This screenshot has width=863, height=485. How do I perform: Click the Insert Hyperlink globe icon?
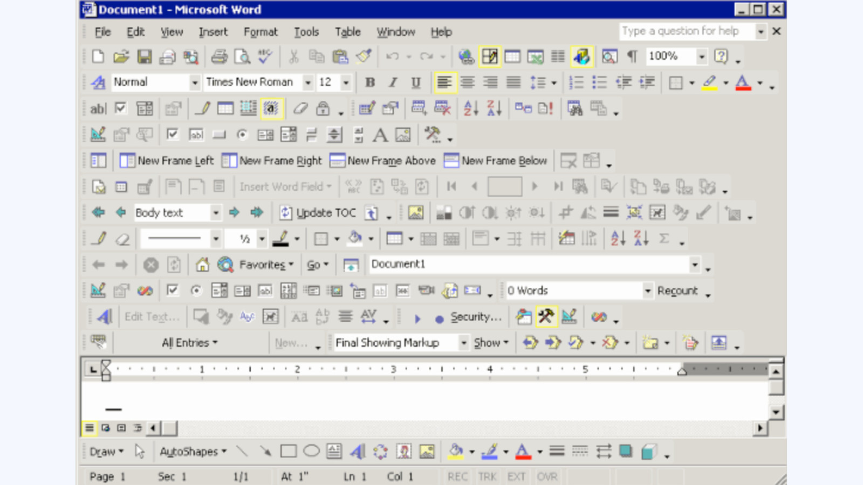coord(466,57)
